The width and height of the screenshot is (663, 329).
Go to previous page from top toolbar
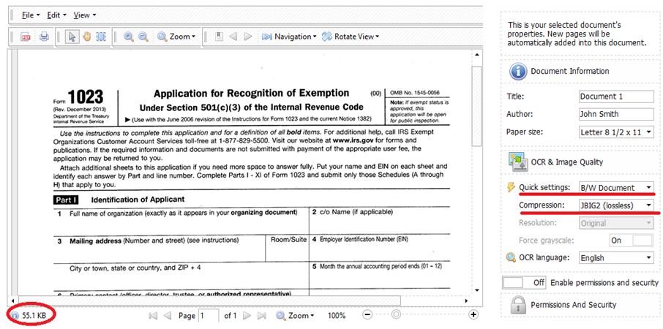point(233,37)
